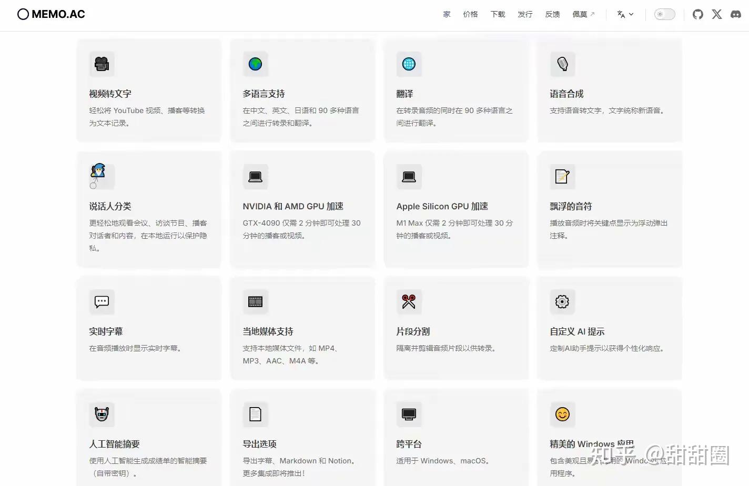
Task: Select the Apple Silicon GPU 加速 title
Action: pyautogui.click(x=442, y=206)
